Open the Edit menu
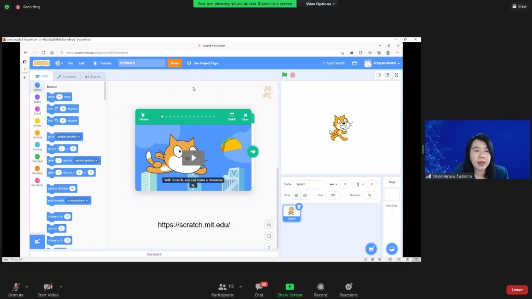 pos(82,63)
